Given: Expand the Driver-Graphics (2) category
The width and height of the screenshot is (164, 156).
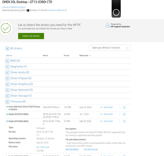Looking at the screenshot, I should tap(7, 84).
